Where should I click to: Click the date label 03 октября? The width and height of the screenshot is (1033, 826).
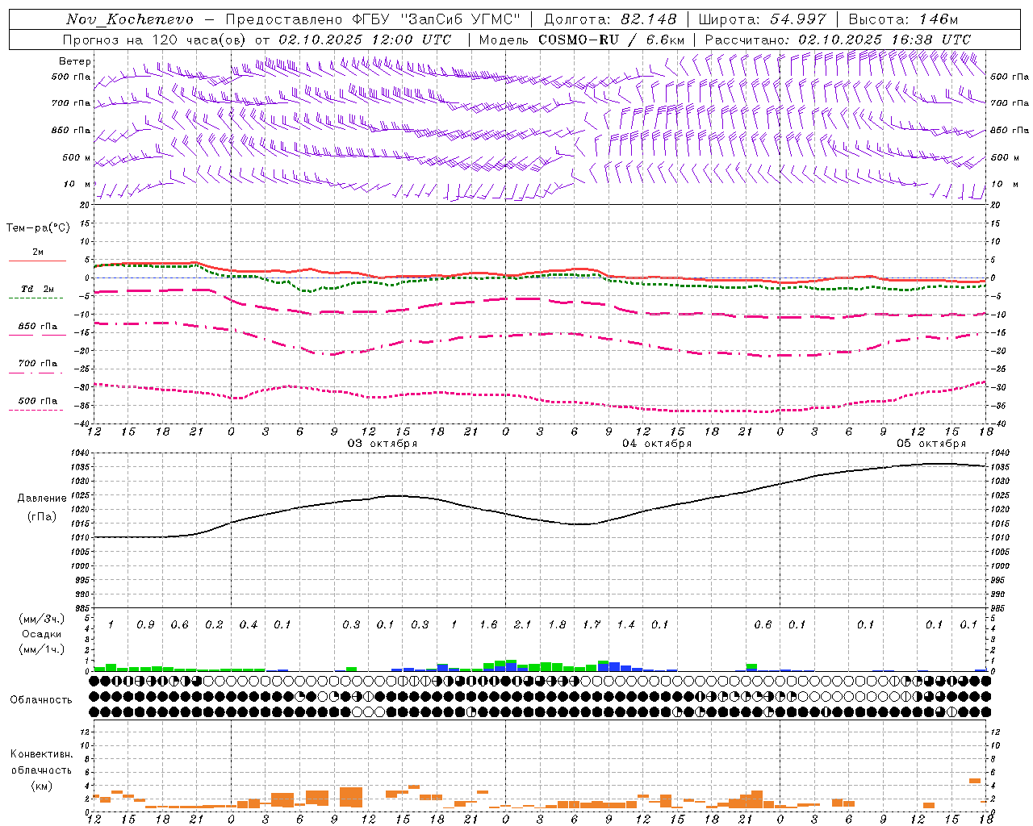pos(383,444)
